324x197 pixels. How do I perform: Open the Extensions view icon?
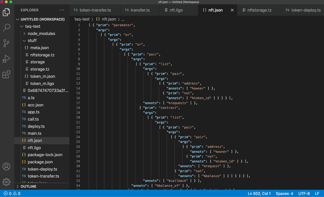point(6,75)
